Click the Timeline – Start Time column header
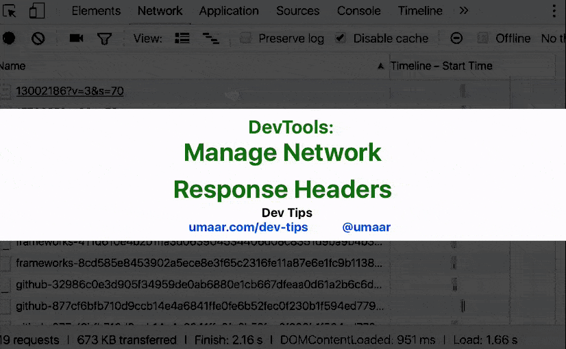Image resolution: width=566 pixels, height=349 pixels. tap(441, 66)
